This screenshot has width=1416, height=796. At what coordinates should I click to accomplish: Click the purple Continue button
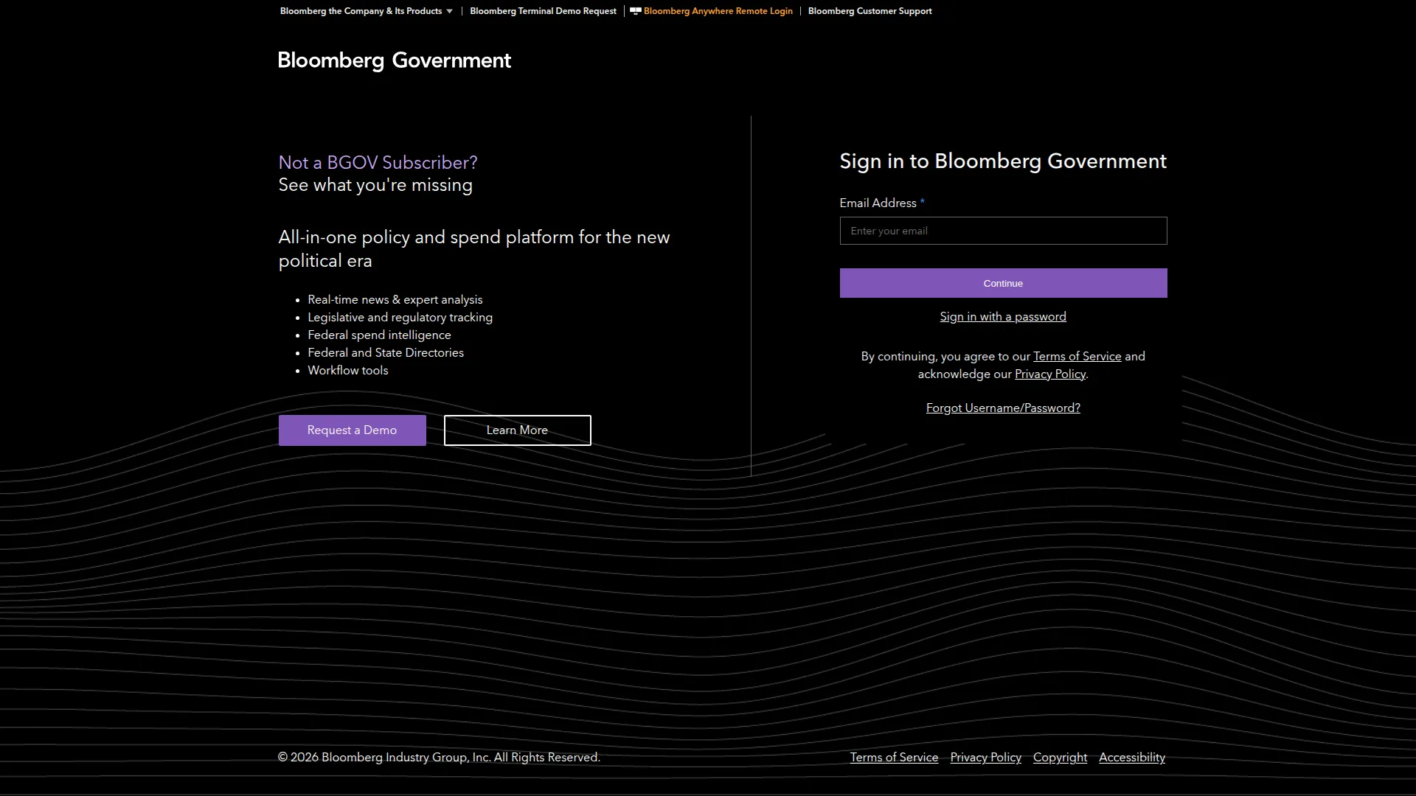[x=1003, y=283]
